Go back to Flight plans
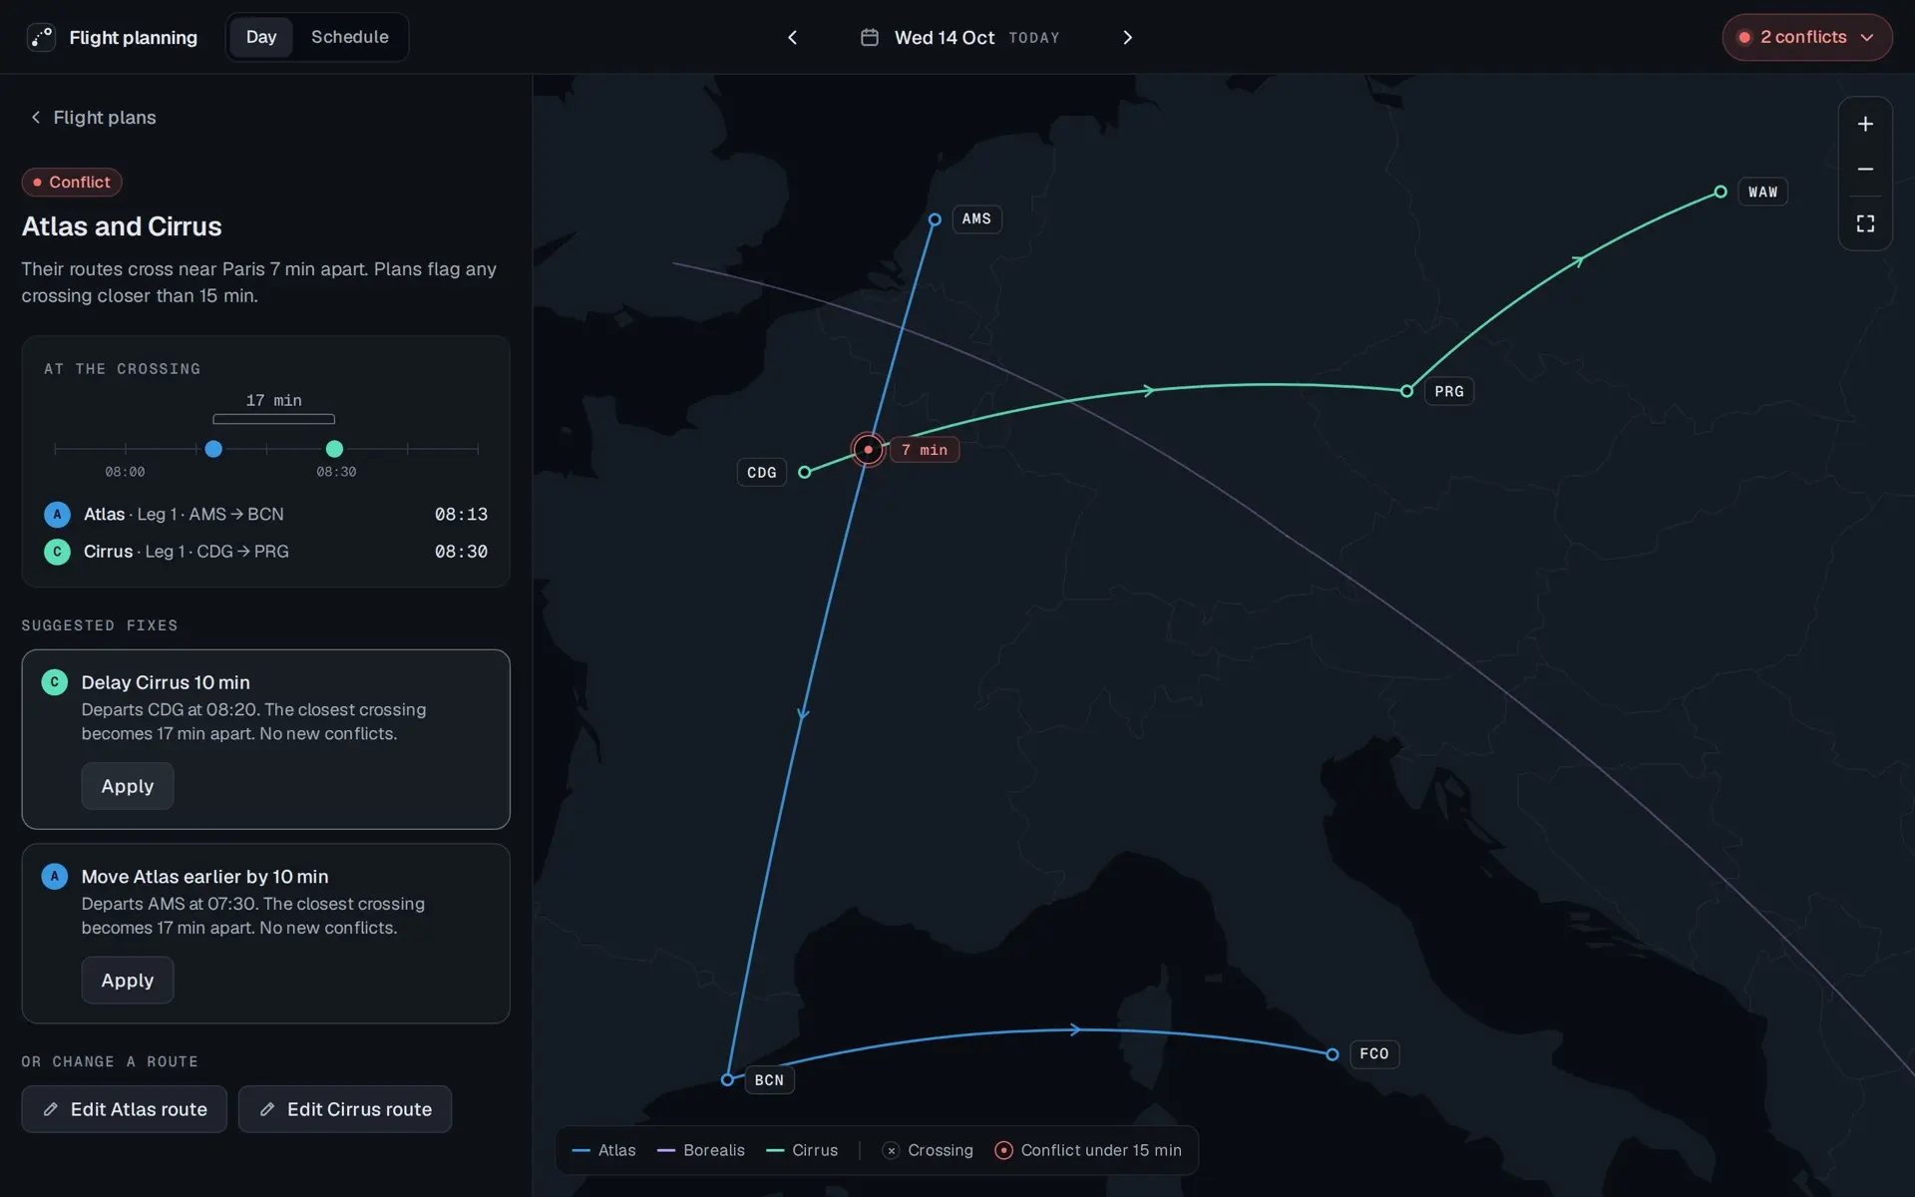 pos(93,118)
